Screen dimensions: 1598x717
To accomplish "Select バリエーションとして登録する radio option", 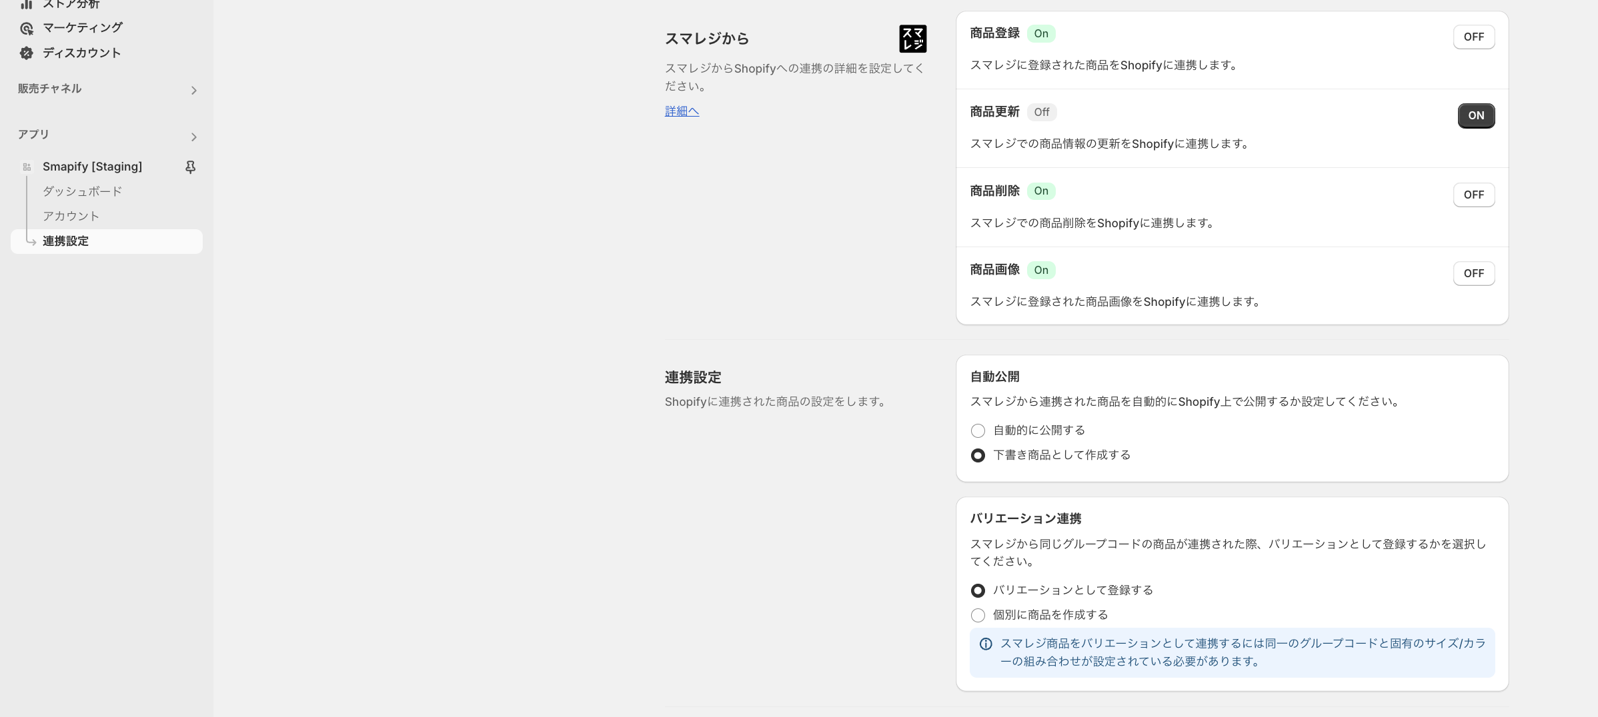I will pyautogui.click(x=978, y=590).
